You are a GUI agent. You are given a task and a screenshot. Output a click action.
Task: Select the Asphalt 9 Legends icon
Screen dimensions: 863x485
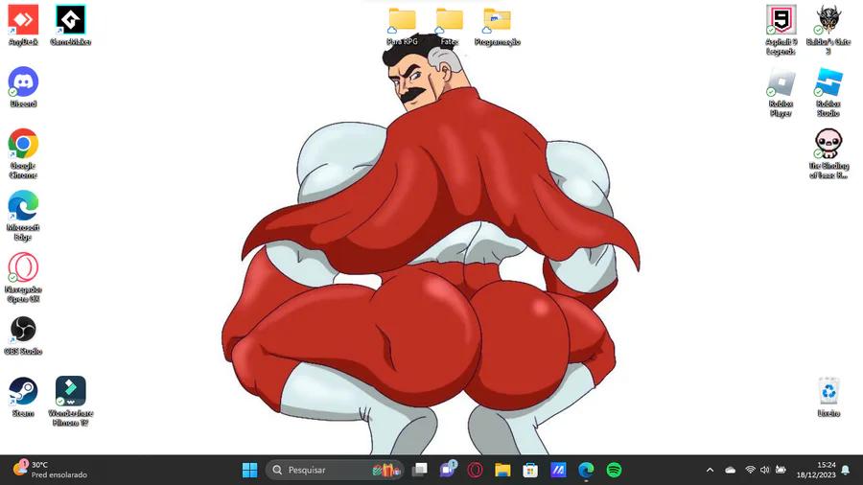pos(781,30)
